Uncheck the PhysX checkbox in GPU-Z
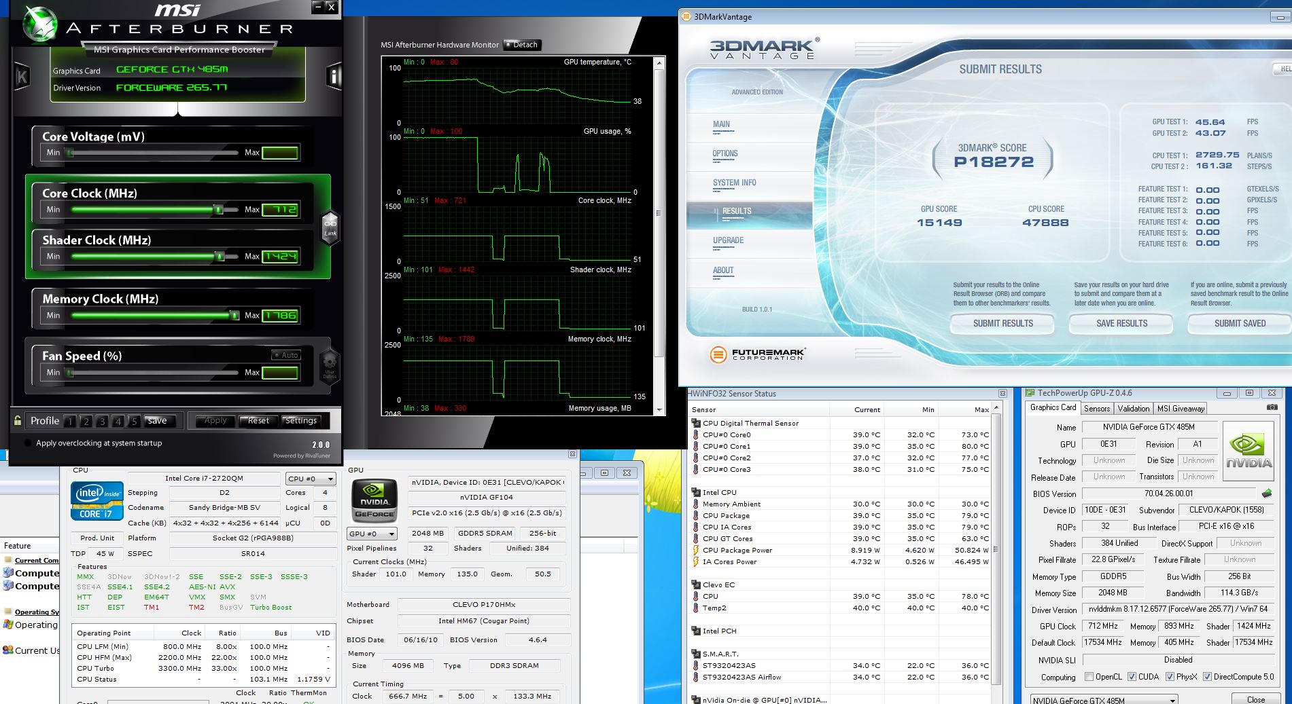The height and width of the screenshot is (704, 1292). [x=1170, y=677]
